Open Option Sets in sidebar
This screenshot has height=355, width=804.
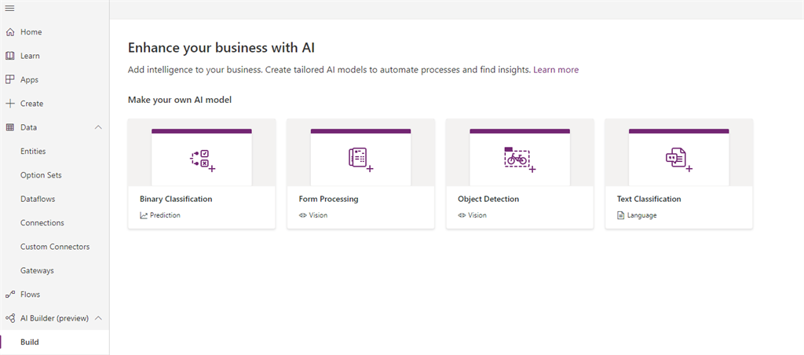click(41, 175)
